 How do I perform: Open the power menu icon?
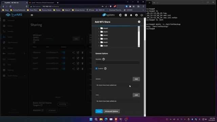point(142,15)
